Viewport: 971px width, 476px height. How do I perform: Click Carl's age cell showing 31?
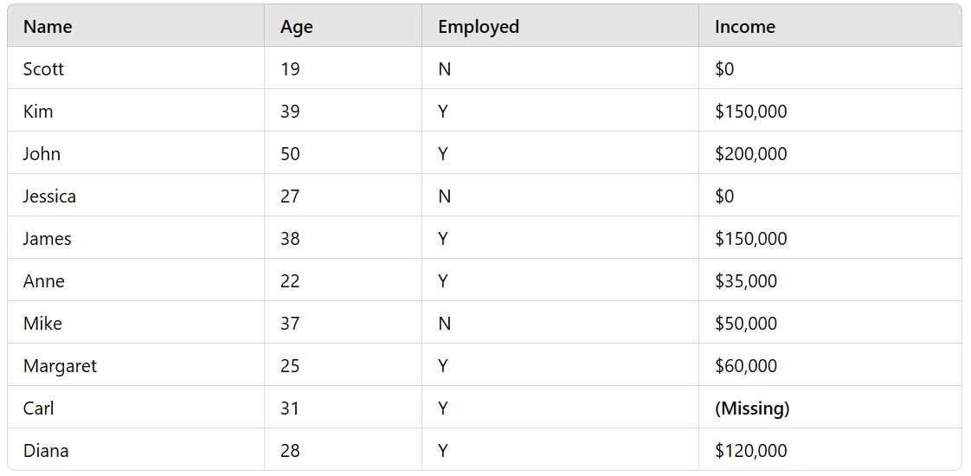343,408
